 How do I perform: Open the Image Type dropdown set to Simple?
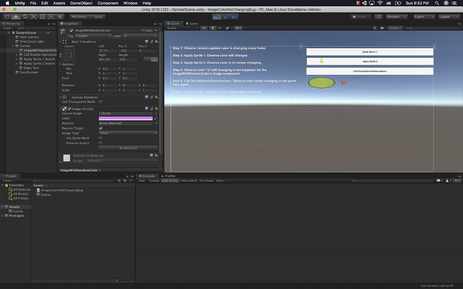[x=128, y=133]
